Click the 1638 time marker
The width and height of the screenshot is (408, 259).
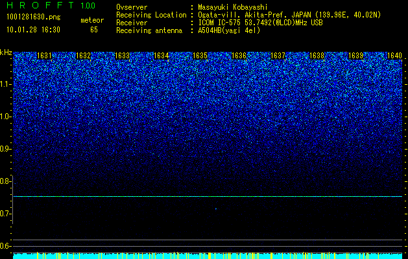pyautogui.click(x=317, y=56)
